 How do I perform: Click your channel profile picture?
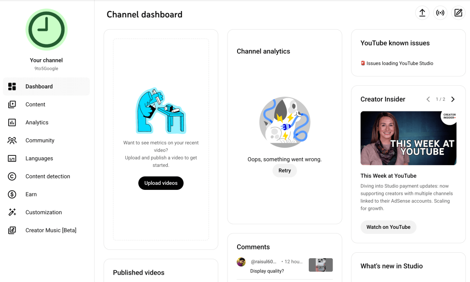pos(46,29)
